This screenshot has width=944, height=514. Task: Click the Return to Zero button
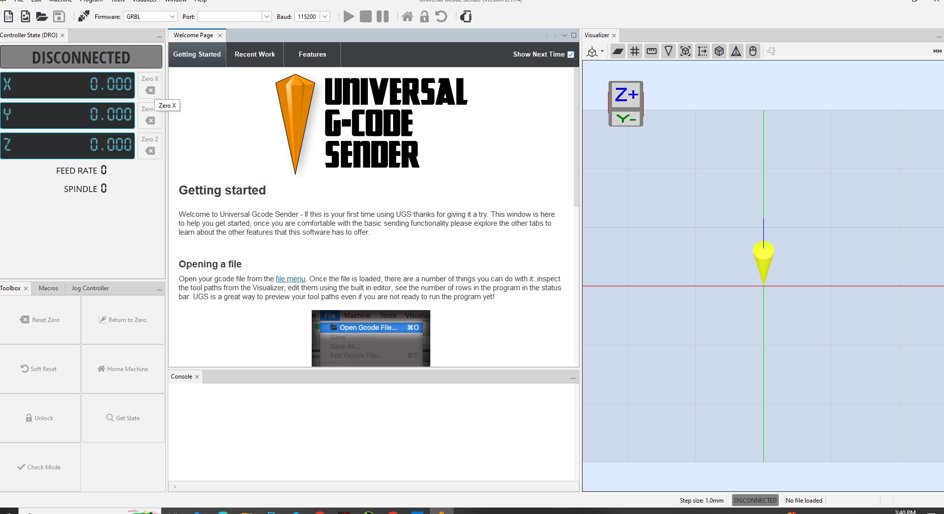123,320
